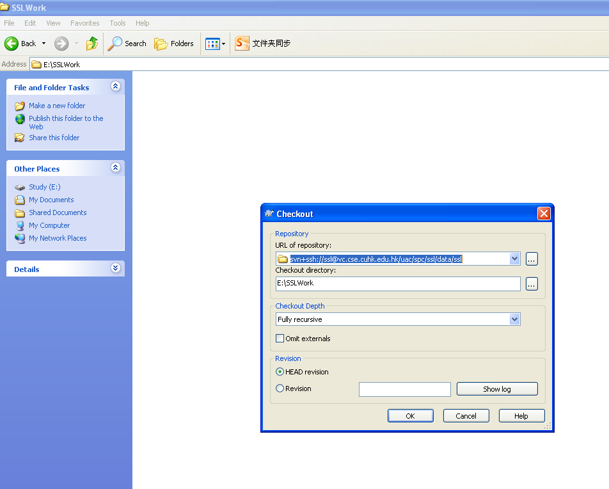Go up one folder level icon
The height and width of the screenshot is (489, 609).
tap(92, 44)
